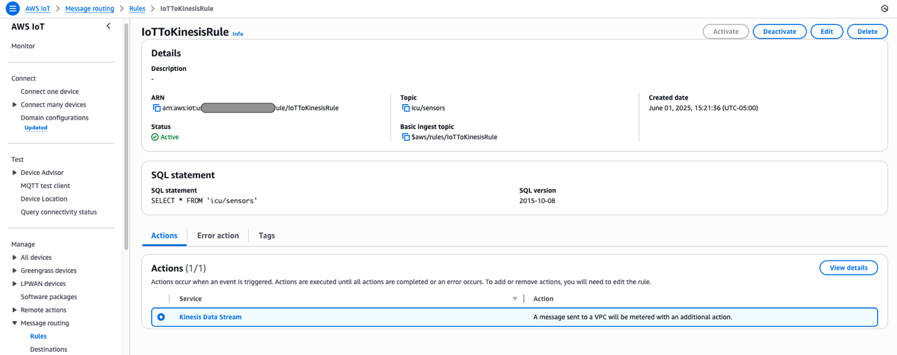Viewport: 897px width, 355px height.
Task: Open the Tags tab
Action: pyautogui.click(x=267, y=236)
